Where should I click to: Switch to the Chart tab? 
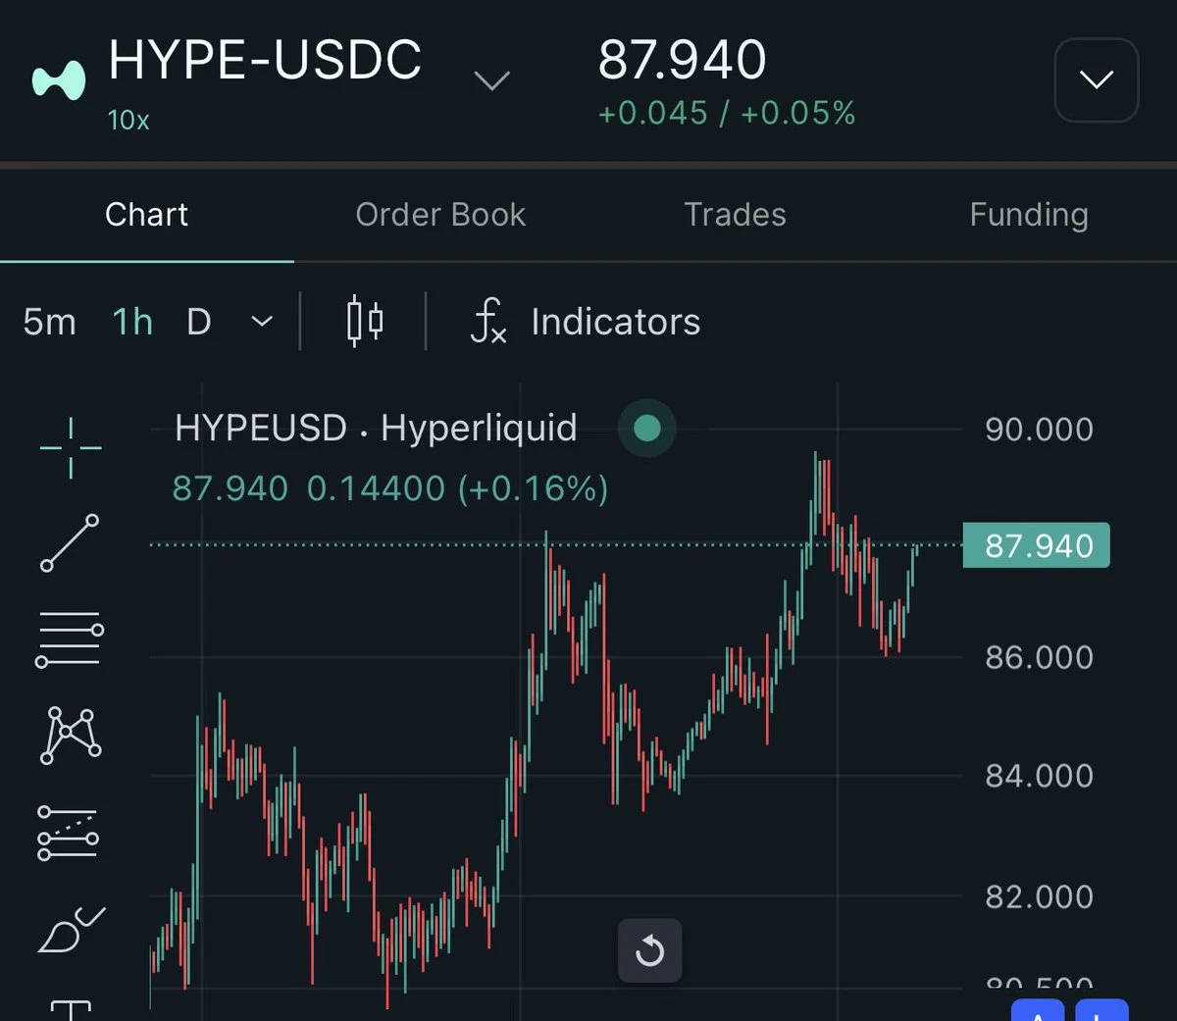(146, 215)
